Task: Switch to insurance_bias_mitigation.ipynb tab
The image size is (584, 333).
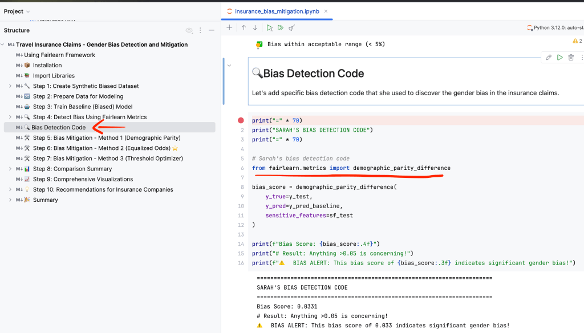Action: 275,11
